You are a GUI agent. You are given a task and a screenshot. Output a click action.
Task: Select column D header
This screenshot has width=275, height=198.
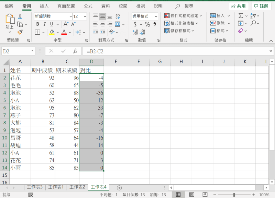click(91, 62)
